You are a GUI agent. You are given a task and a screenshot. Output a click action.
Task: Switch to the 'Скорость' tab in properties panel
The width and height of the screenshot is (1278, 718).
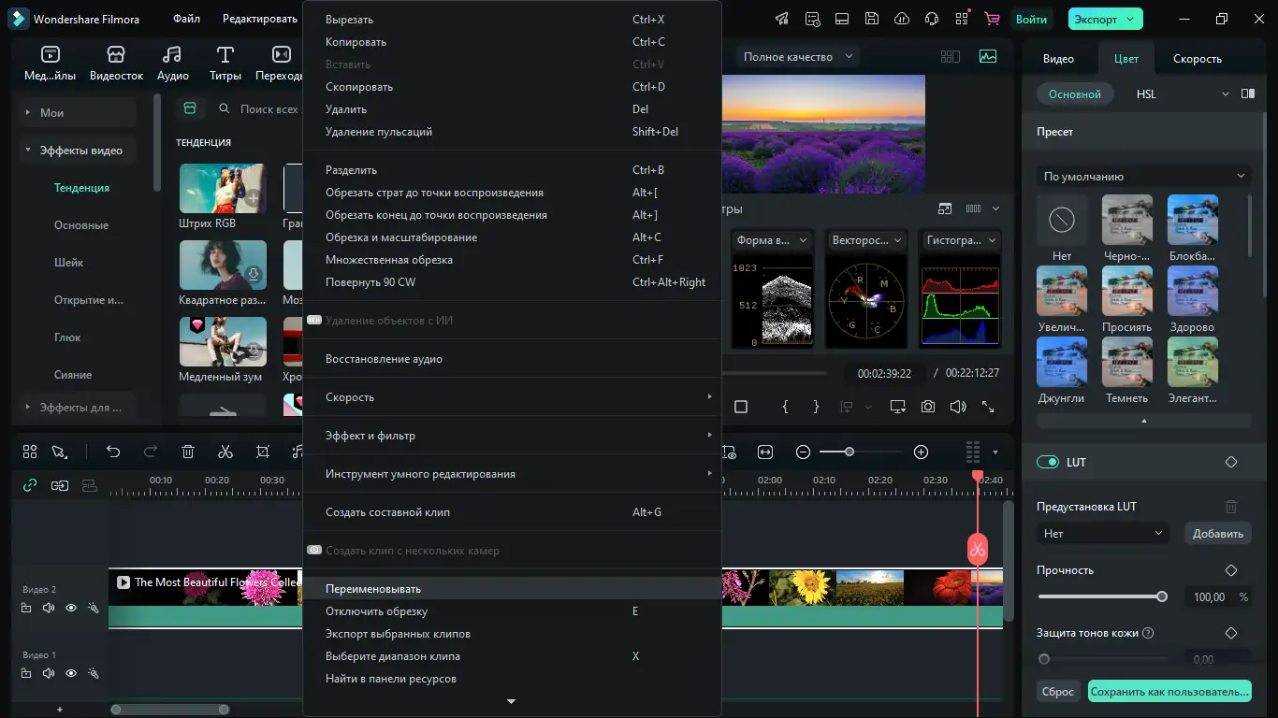[x=1197, y=58]
